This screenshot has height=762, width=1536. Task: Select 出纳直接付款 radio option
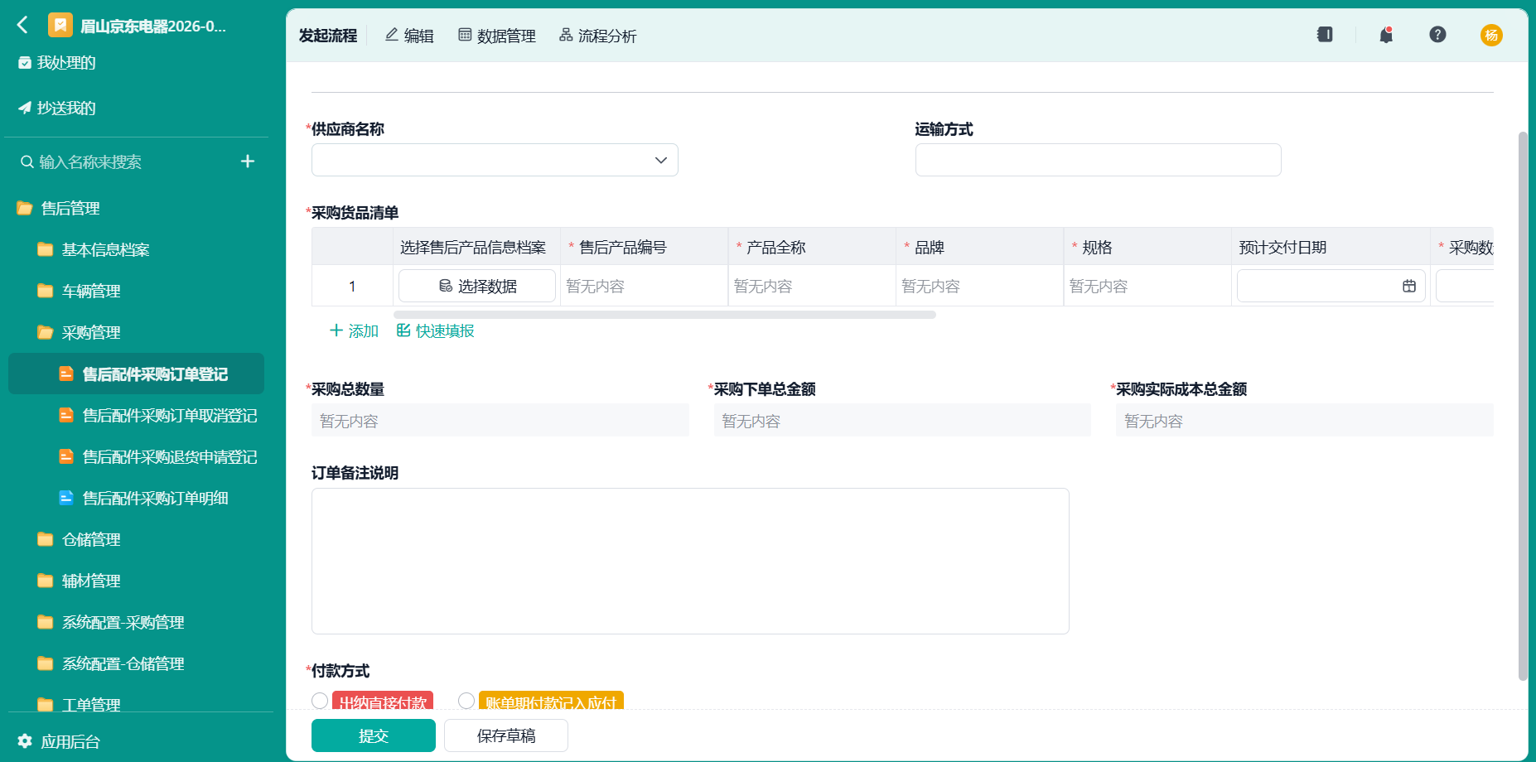tap(320, 701)
